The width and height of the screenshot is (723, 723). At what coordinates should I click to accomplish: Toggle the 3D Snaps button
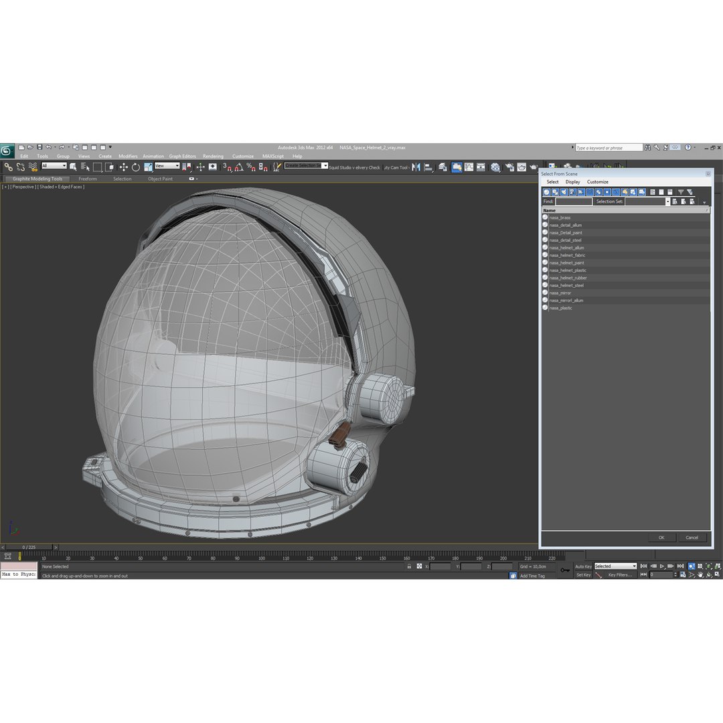227,167
